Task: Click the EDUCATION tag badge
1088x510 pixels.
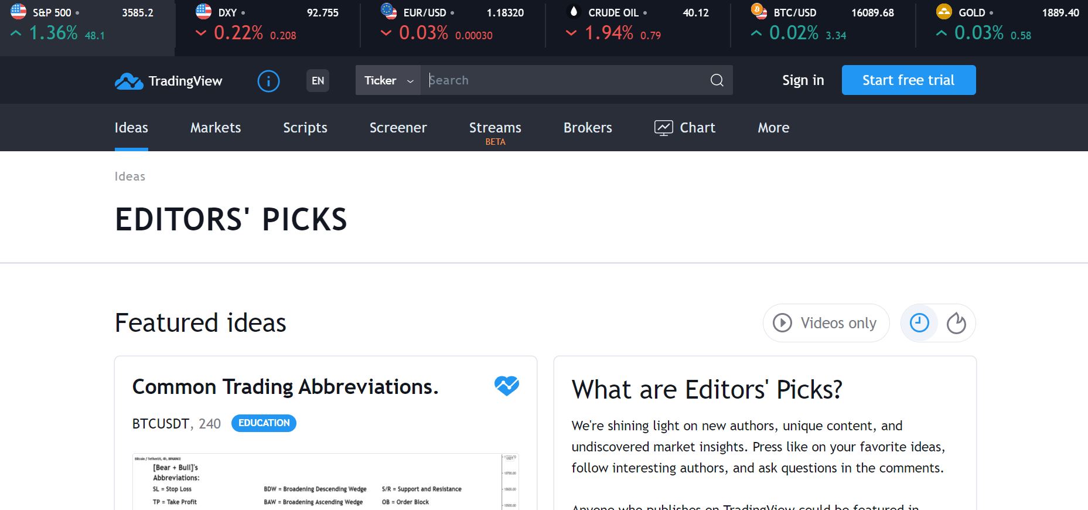Action: 264,423
